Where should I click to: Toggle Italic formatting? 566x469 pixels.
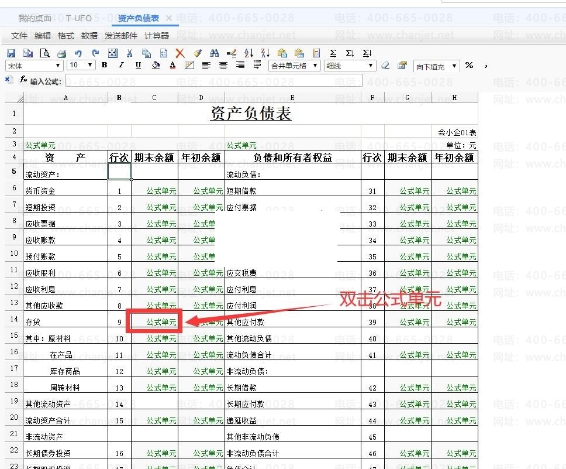pos(121,65)
